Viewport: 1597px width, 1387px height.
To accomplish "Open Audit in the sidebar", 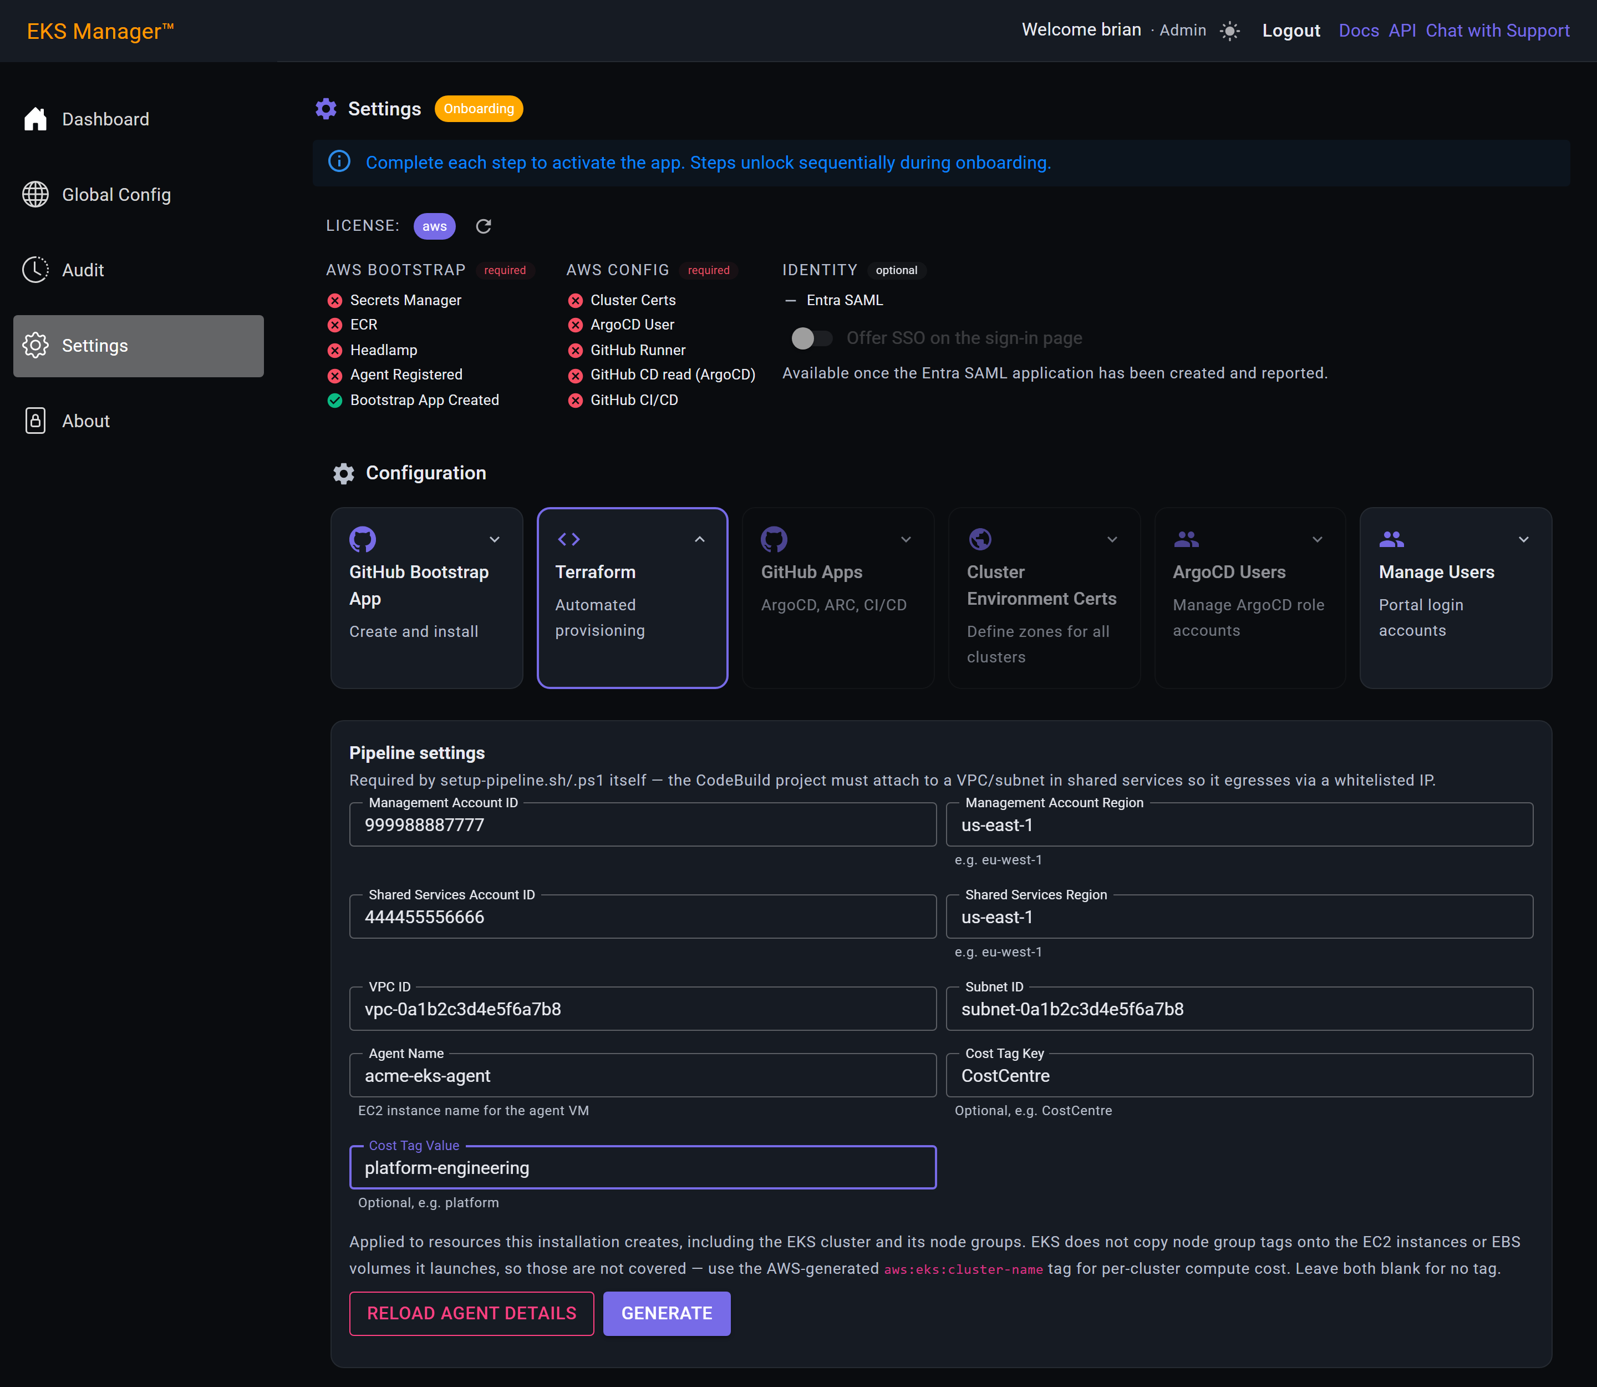I will coord(139,270).
